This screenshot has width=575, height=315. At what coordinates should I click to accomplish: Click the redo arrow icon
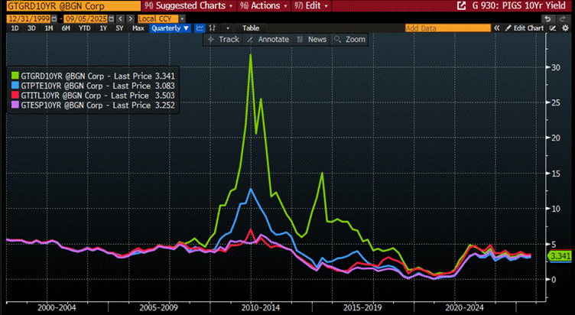pyautogui.click(x=563, y=19)
